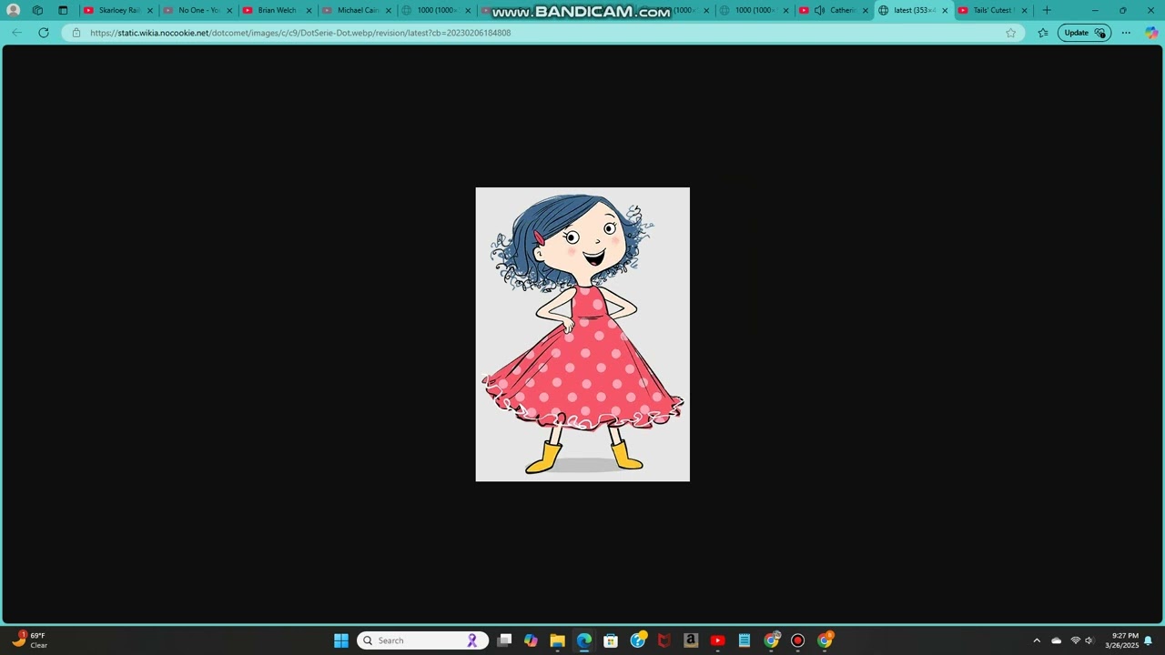Click the Microsoft Edge taskbar icon
Viewport: 1165px width, 655px height.
tap(583, 640)
